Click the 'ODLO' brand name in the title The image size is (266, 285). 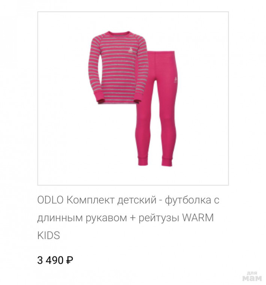[50, 200]
